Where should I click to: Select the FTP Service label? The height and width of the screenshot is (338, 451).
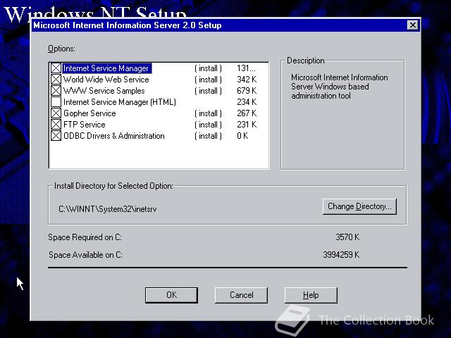(x=85, y=125)
